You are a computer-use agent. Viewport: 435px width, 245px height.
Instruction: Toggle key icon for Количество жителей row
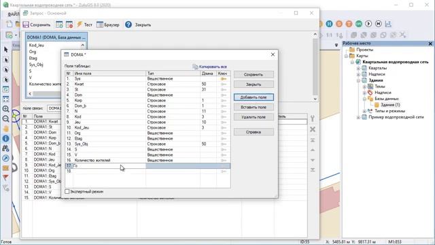pyautogui.click(x=224, y=161)
